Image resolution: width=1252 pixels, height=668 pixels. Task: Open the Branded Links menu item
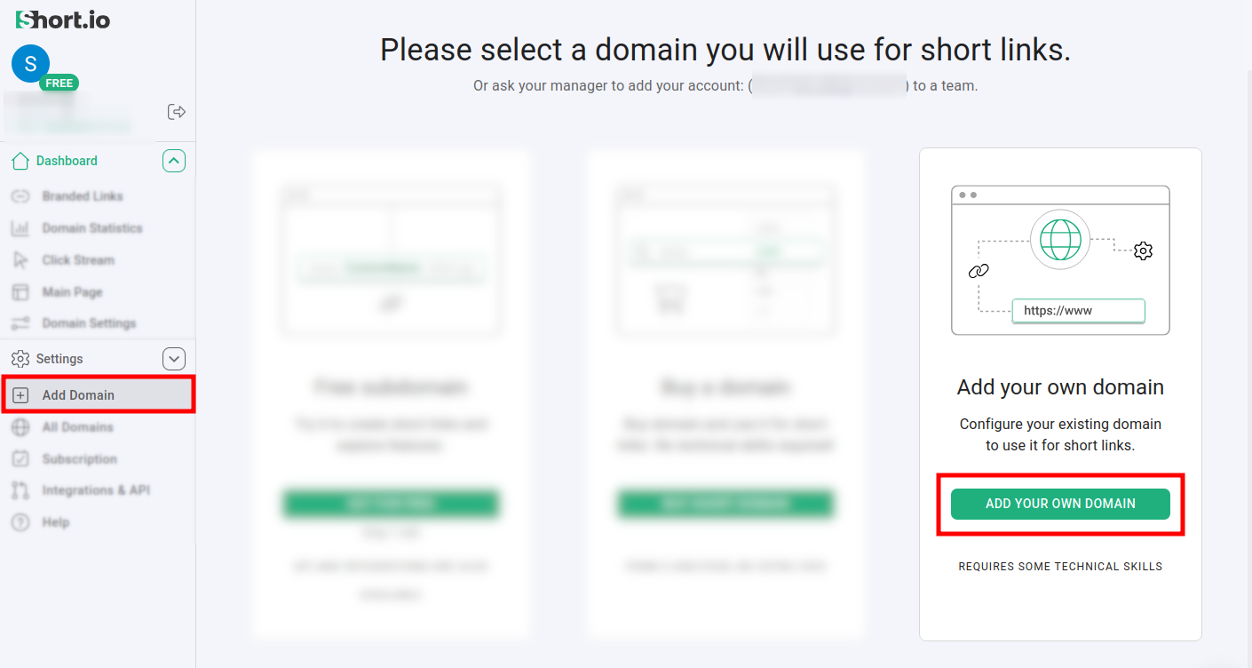click(x=83, y=196)
